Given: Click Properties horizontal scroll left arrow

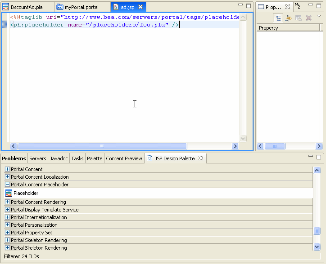Looking at the screenshot, I should coord(260,146).
